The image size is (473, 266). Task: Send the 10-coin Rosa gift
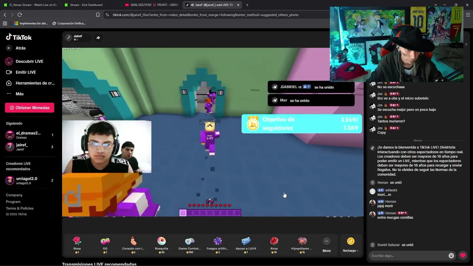(274, 245)
